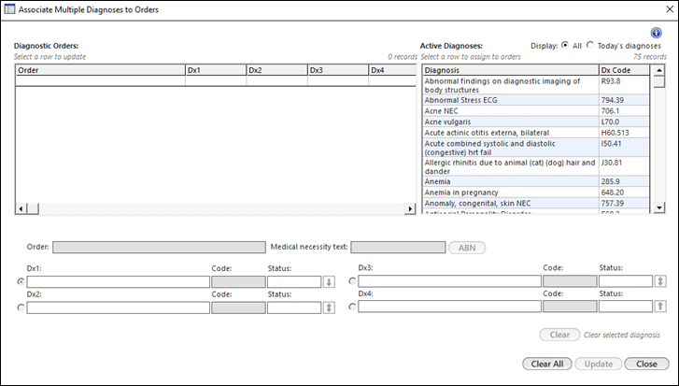Click Dx1 move down arrow icon
Screen dimensions: 679x386
tap(329, 282)
